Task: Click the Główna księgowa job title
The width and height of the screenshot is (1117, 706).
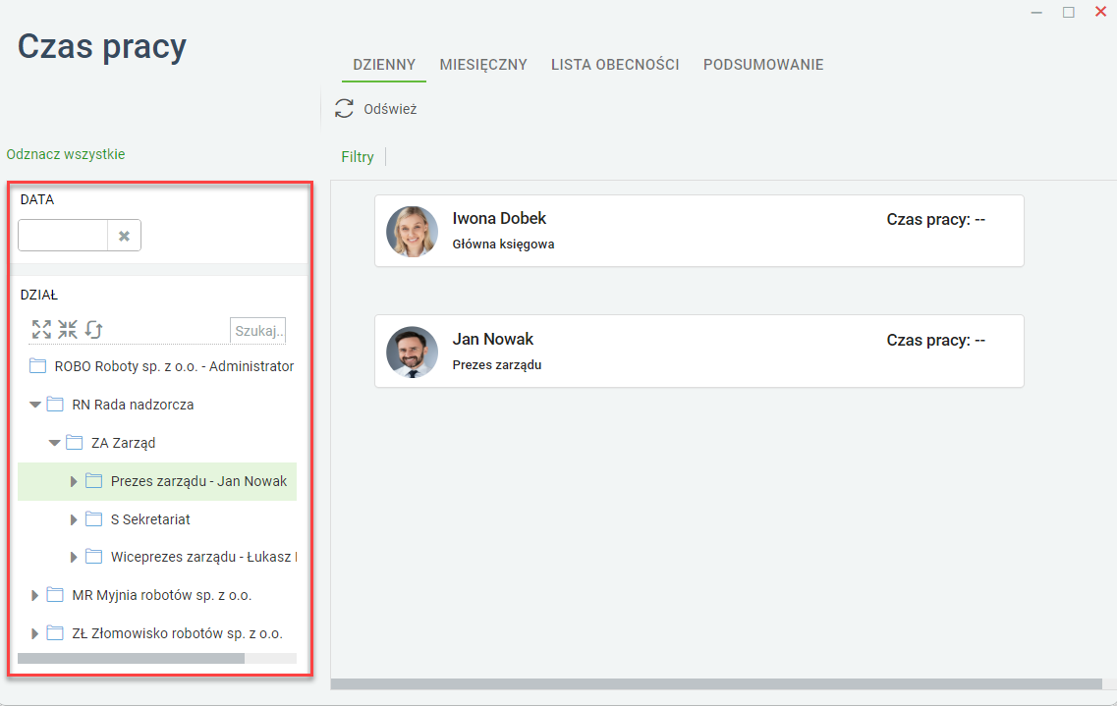Action: point(503,244)
